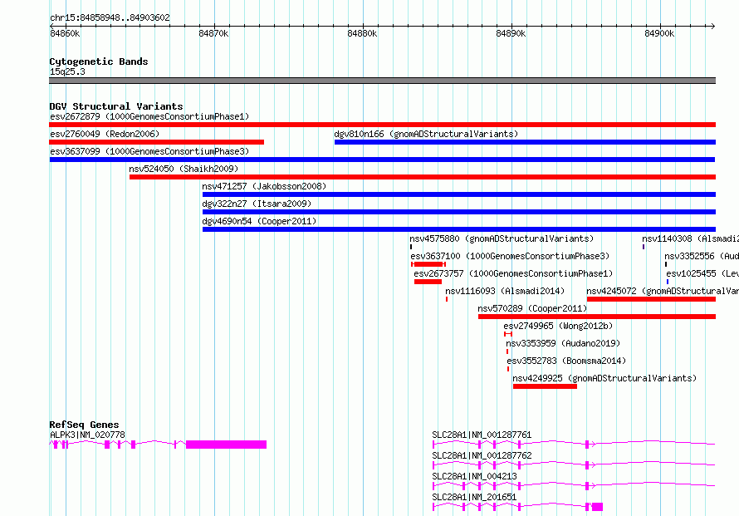Open the nsv4249925 gnomADStructuralVariants label

coord(604,378)
